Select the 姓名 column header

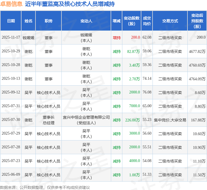click(28, 21)
